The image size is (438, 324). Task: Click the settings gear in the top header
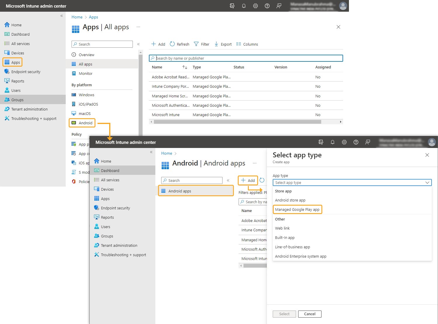click(x=255, y=6)
